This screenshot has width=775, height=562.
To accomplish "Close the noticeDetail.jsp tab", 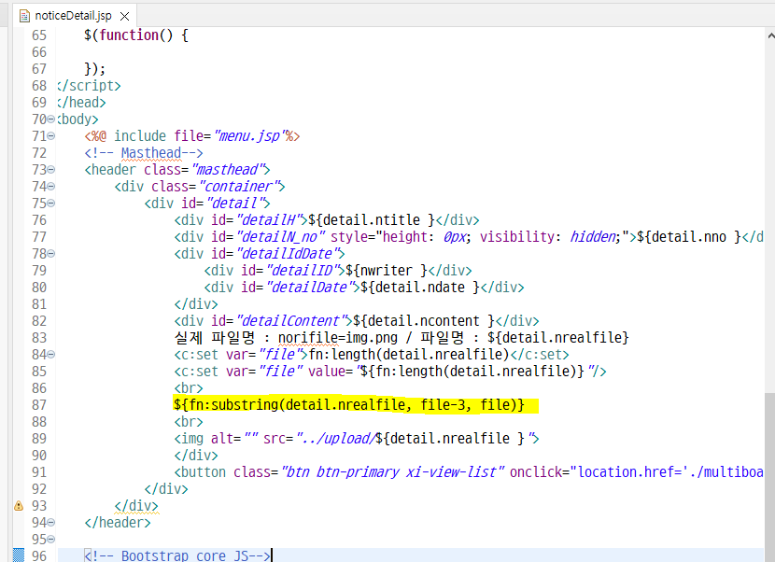I will pos(125,16).
